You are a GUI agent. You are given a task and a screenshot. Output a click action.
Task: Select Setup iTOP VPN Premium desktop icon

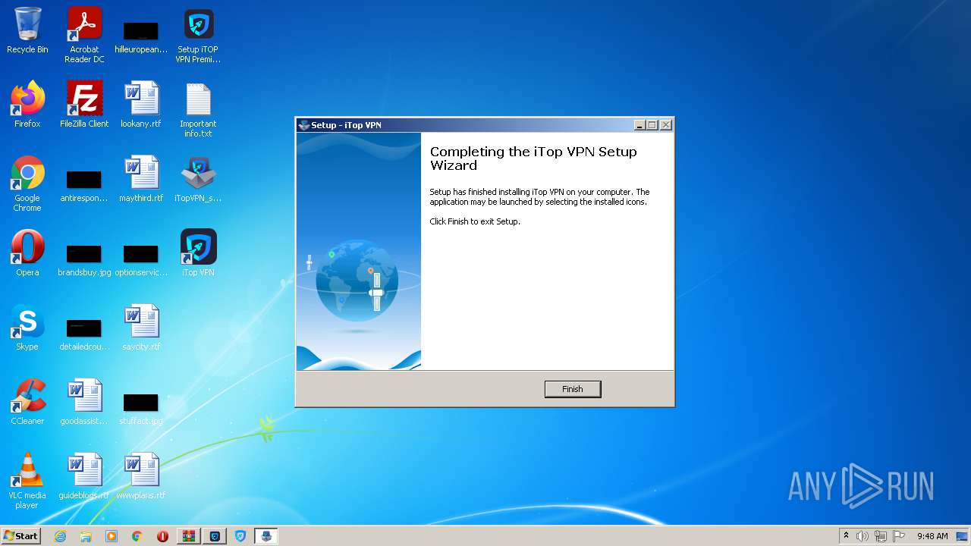198,35
